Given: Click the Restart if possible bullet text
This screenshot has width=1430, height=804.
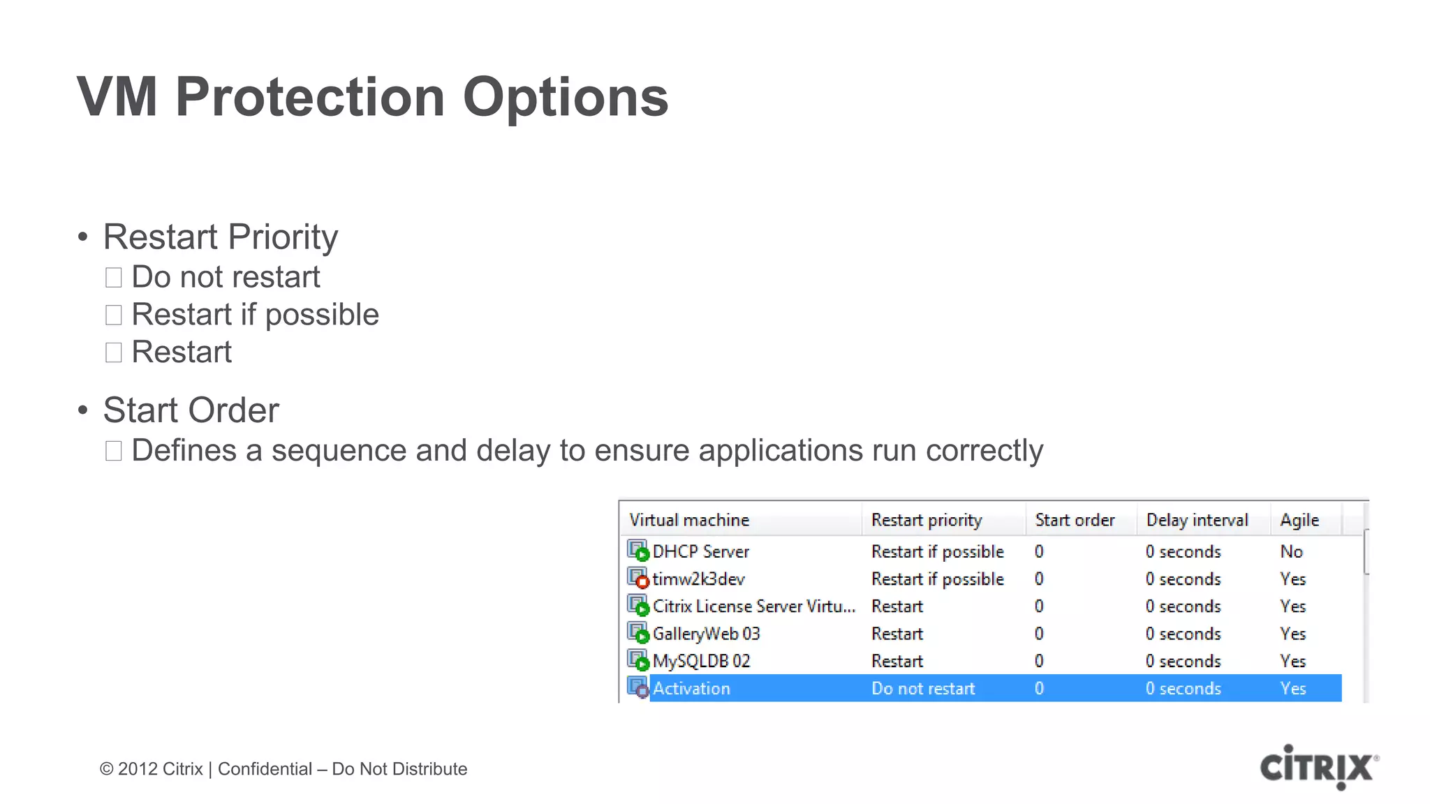Looking at the screenshot, I should pos(256,315).
